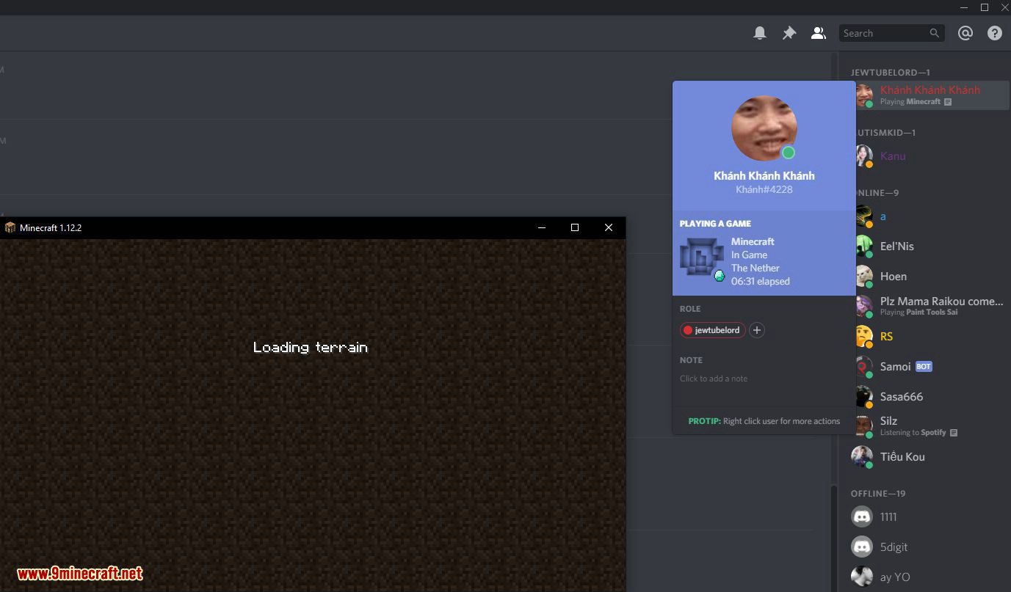
Task: Click avatar of Sasa666
Action: [x=863, y=397]
